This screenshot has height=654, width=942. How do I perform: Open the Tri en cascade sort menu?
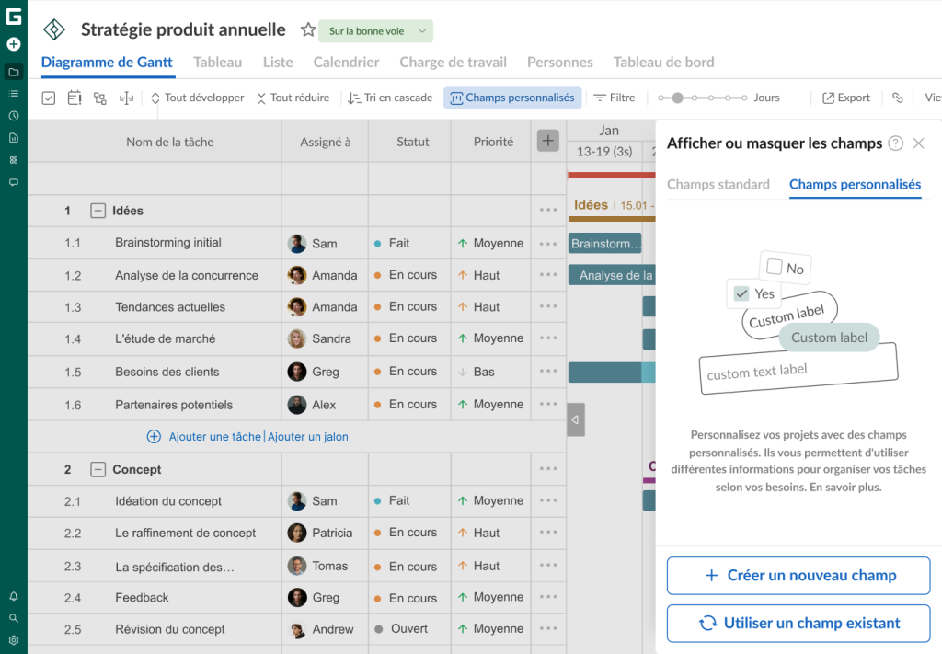[390, 98]
